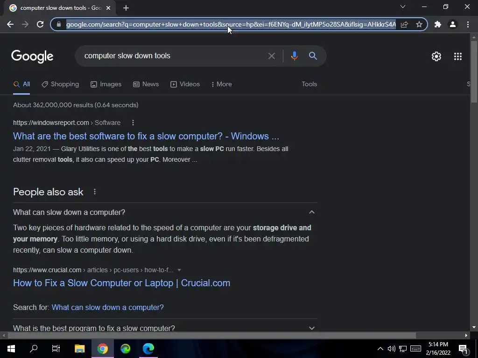This screenshot has height=358, width=478.
Task: Clear the search box with the X icon
Action: coord(271,56)
